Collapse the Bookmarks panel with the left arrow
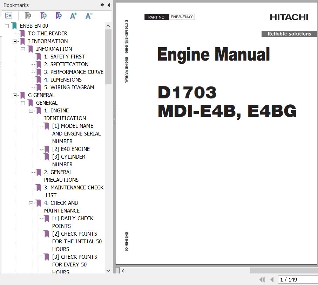The width and height of the screenshot is (318, 285). click(109, 5)
